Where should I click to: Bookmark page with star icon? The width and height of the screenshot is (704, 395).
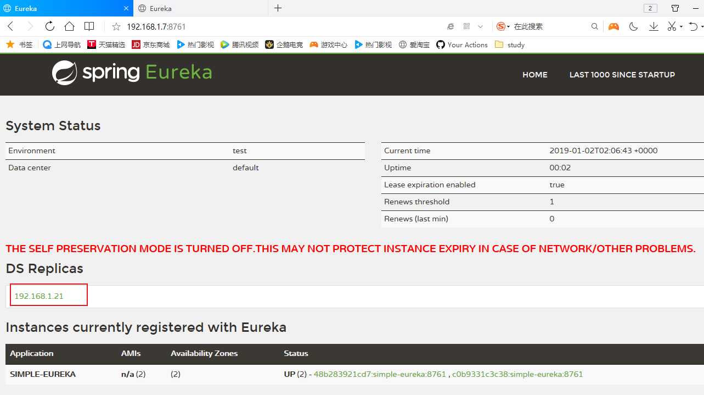click(x=116, y=26)
